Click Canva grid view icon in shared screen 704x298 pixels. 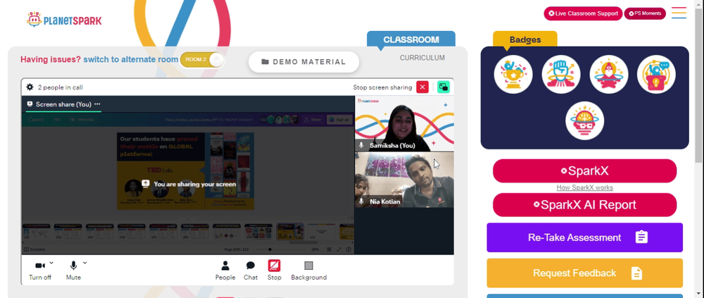(329, 249)
